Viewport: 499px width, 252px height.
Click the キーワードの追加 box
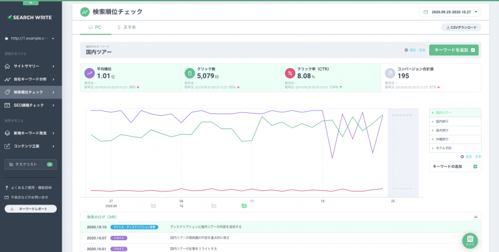[x=455, y=167]
